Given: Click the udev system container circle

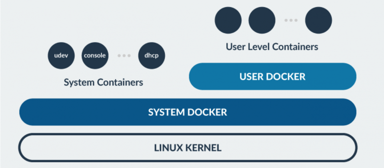Looking at the screenshot, I should (61, 56).
